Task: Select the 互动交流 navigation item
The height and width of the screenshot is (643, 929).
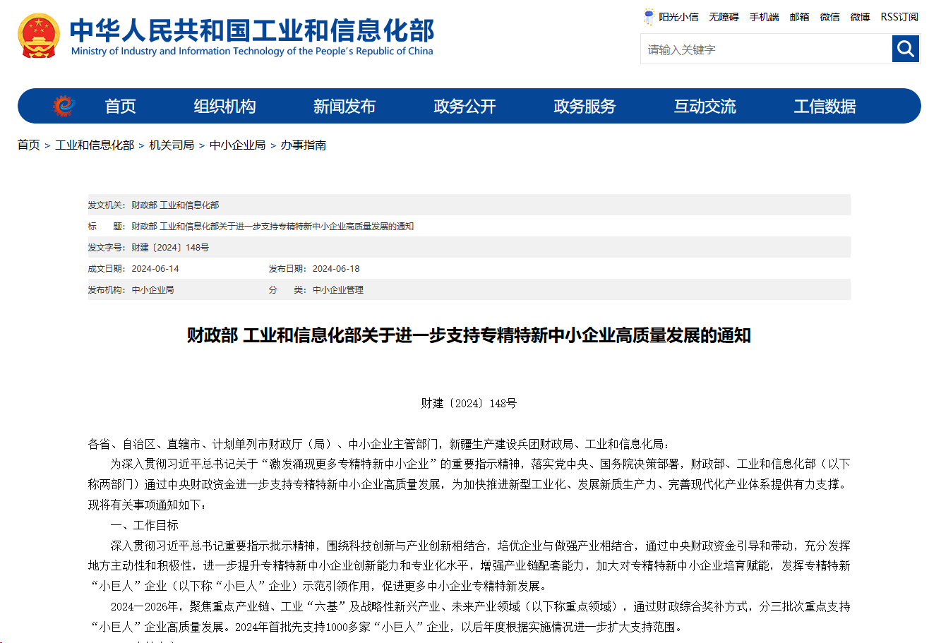Action: (705, 107)
